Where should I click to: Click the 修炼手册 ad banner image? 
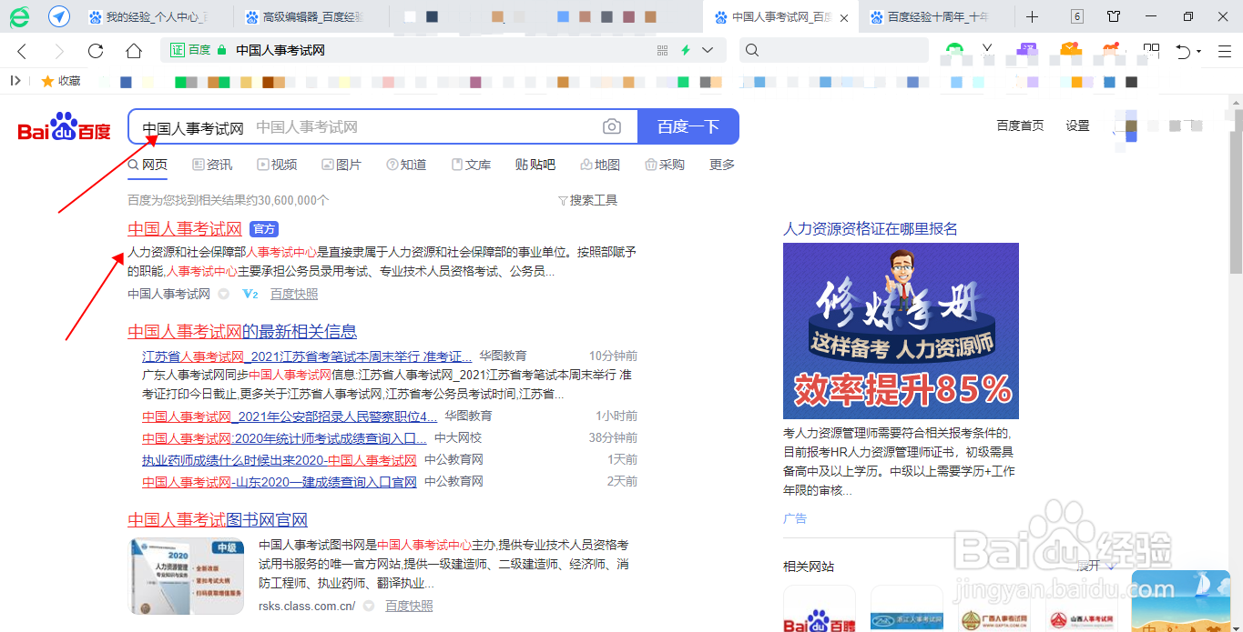tap(901, 331)
